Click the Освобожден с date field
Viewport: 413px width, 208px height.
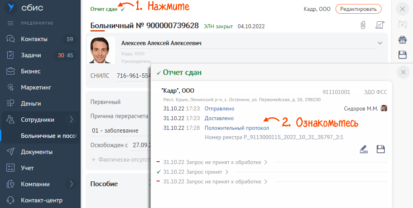(141, 145)
